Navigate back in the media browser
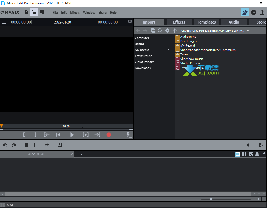The image size is (267, 208). coord(138,31)
